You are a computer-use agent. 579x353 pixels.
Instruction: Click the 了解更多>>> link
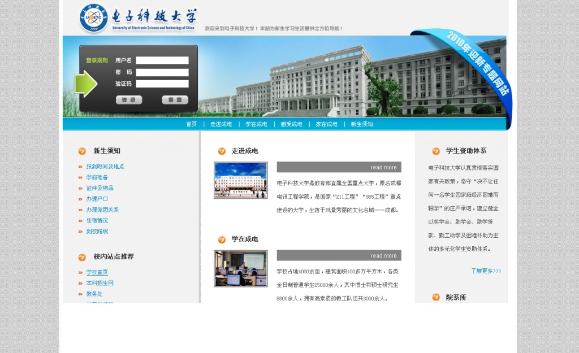(486, 271)
